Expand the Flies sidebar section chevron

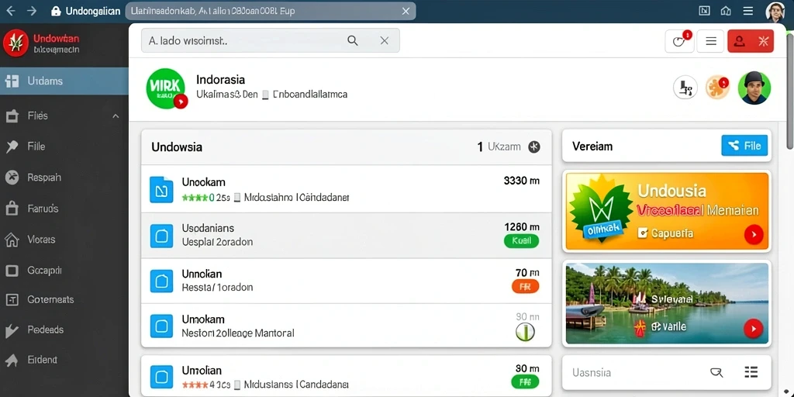(116, 116)
